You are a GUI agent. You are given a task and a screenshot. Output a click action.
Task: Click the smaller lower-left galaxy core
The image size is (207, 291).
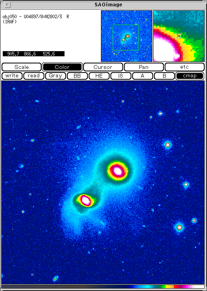[x=85, y=200]
